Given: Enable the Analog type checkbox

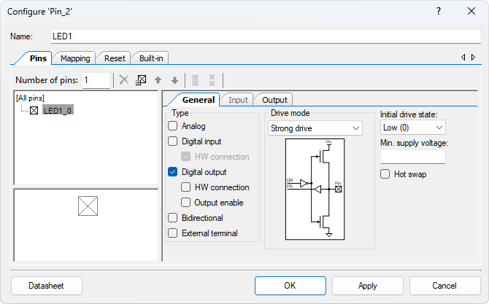Looking at the screenshot, I should (x=173, y=126).
